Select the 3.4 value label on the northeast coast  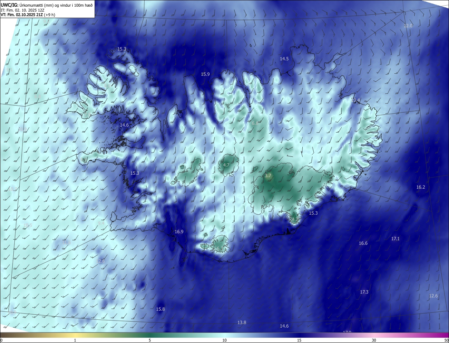coord(356,101)
